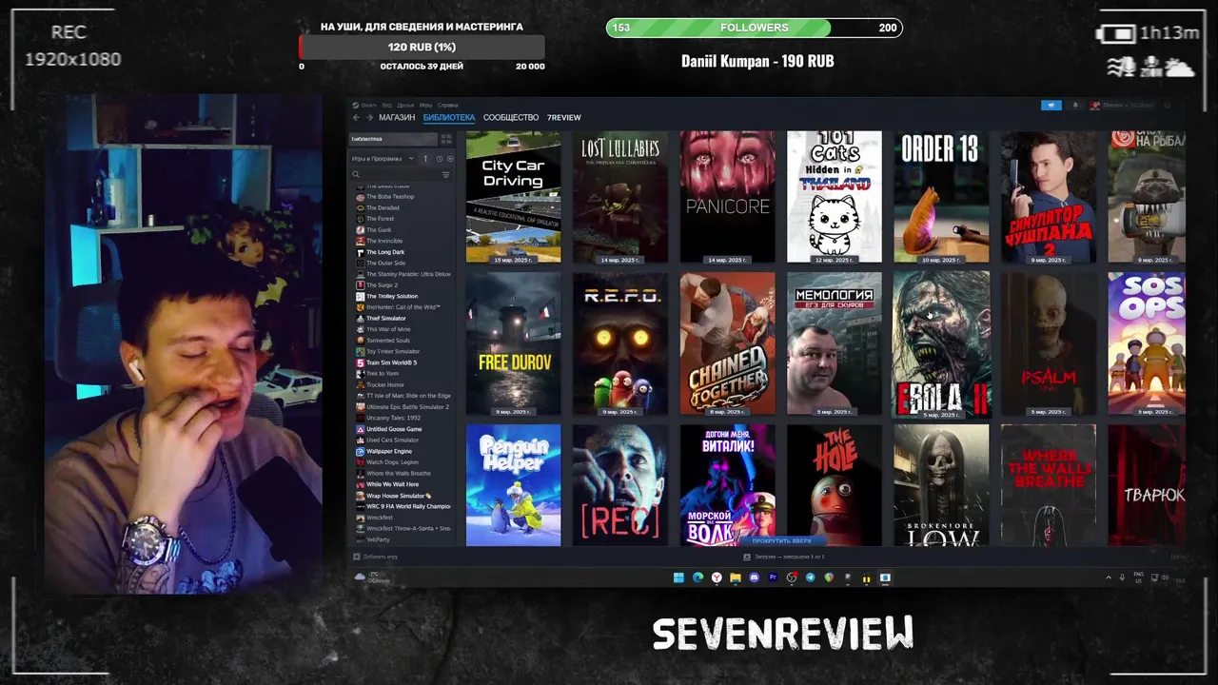Open the 7REVIEW profile tab
The width and height of the screenshot is (1218, 685).
pos(563,117)
